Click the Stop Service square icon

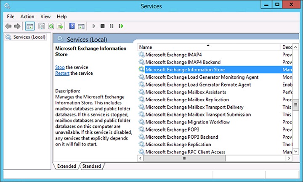point(103,26)
